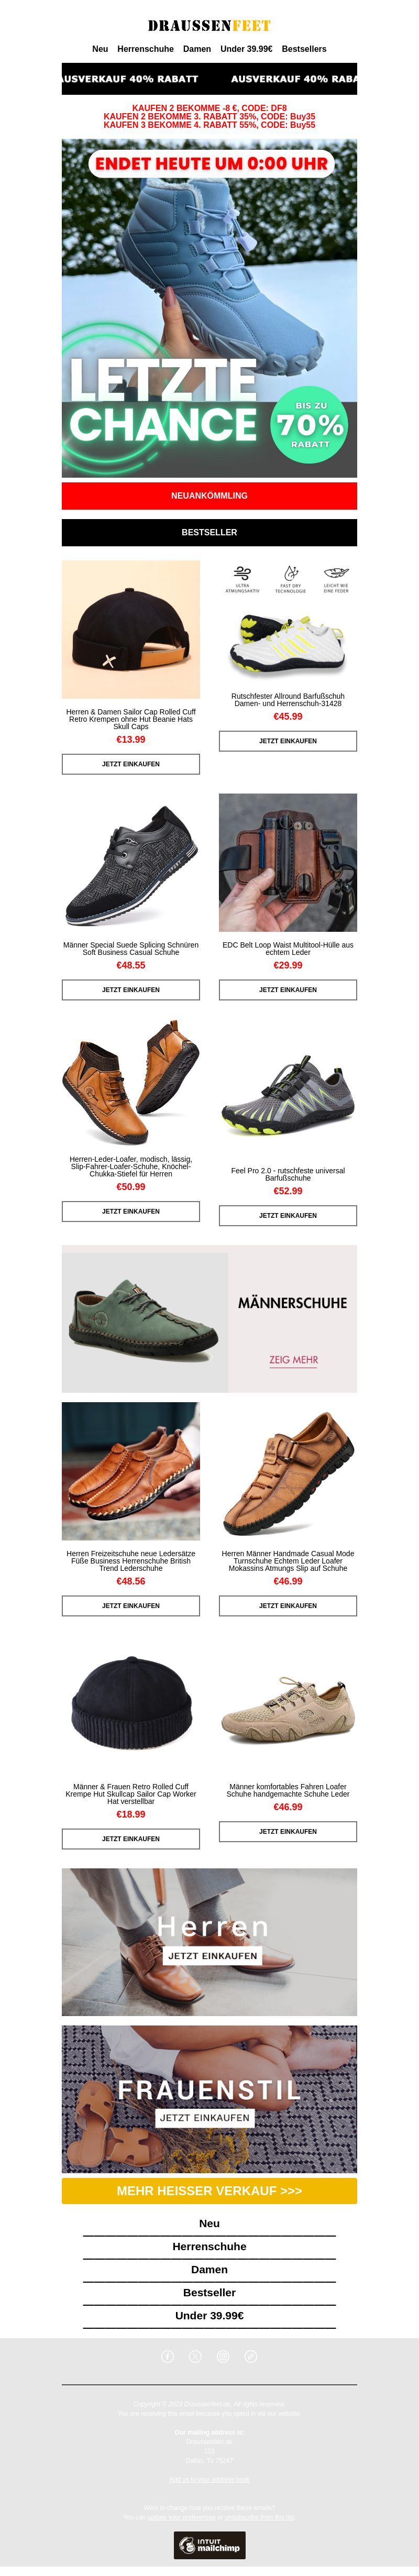
Task: Click the unsubscribe from this list link
Action: [x=260, y=2516]
